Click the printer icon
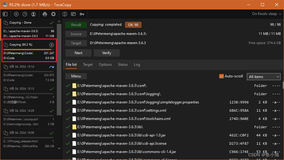The image size is (284, 160). coord(45,14)
